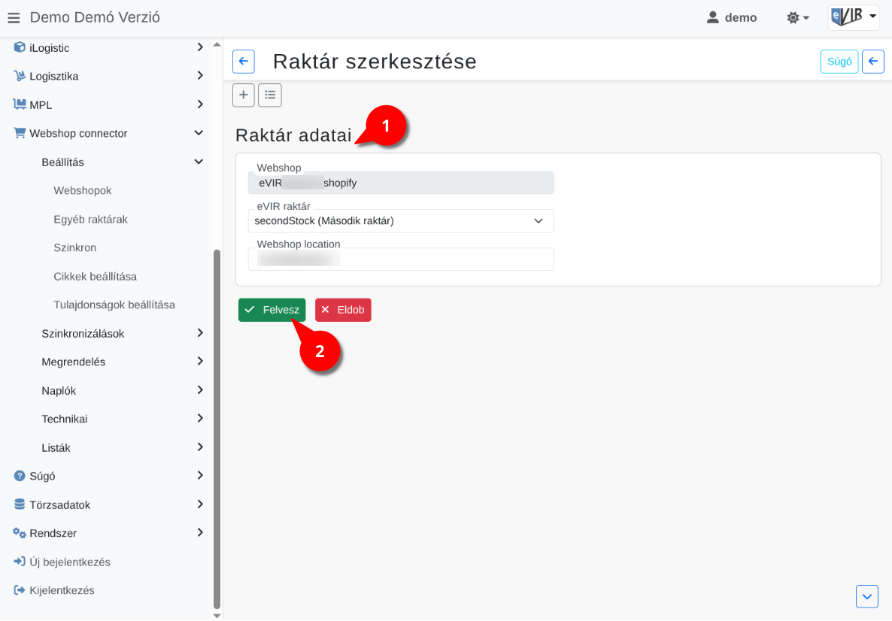
Task: Select Egyéb raktárak menu item
Action: (91, 220)
